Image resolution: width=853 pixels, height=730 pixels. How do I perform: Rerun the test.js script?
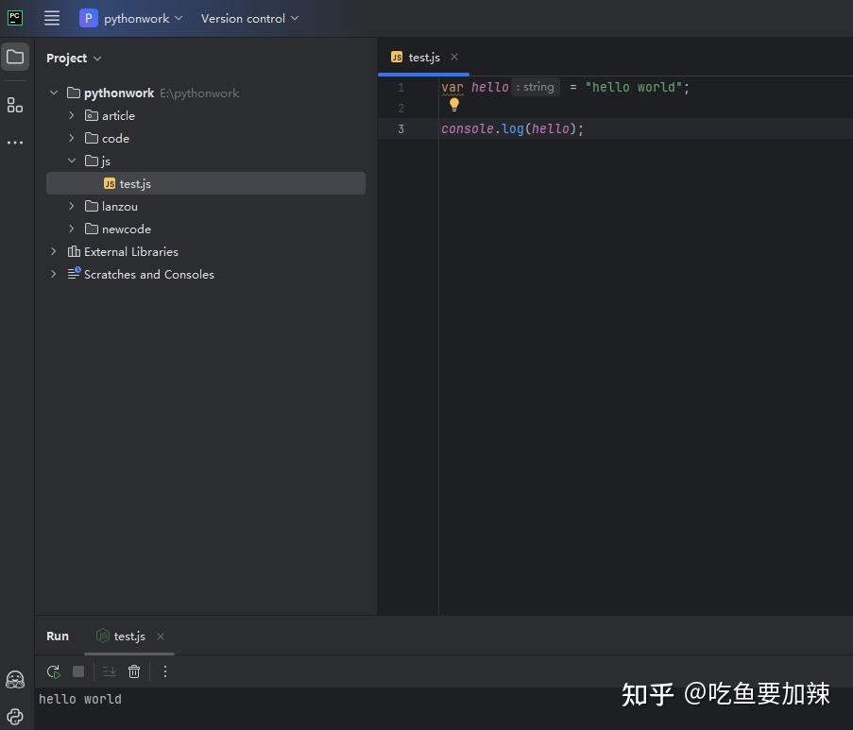53,671
